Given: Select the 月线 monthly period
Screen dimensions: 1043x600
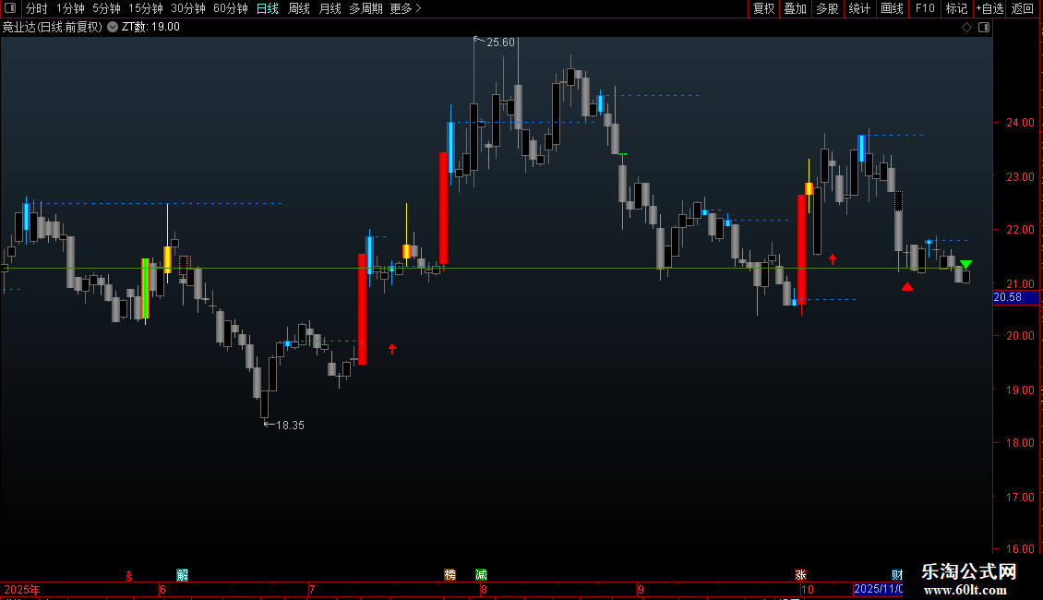Looking at the screenshot, I should pos(330,8).
